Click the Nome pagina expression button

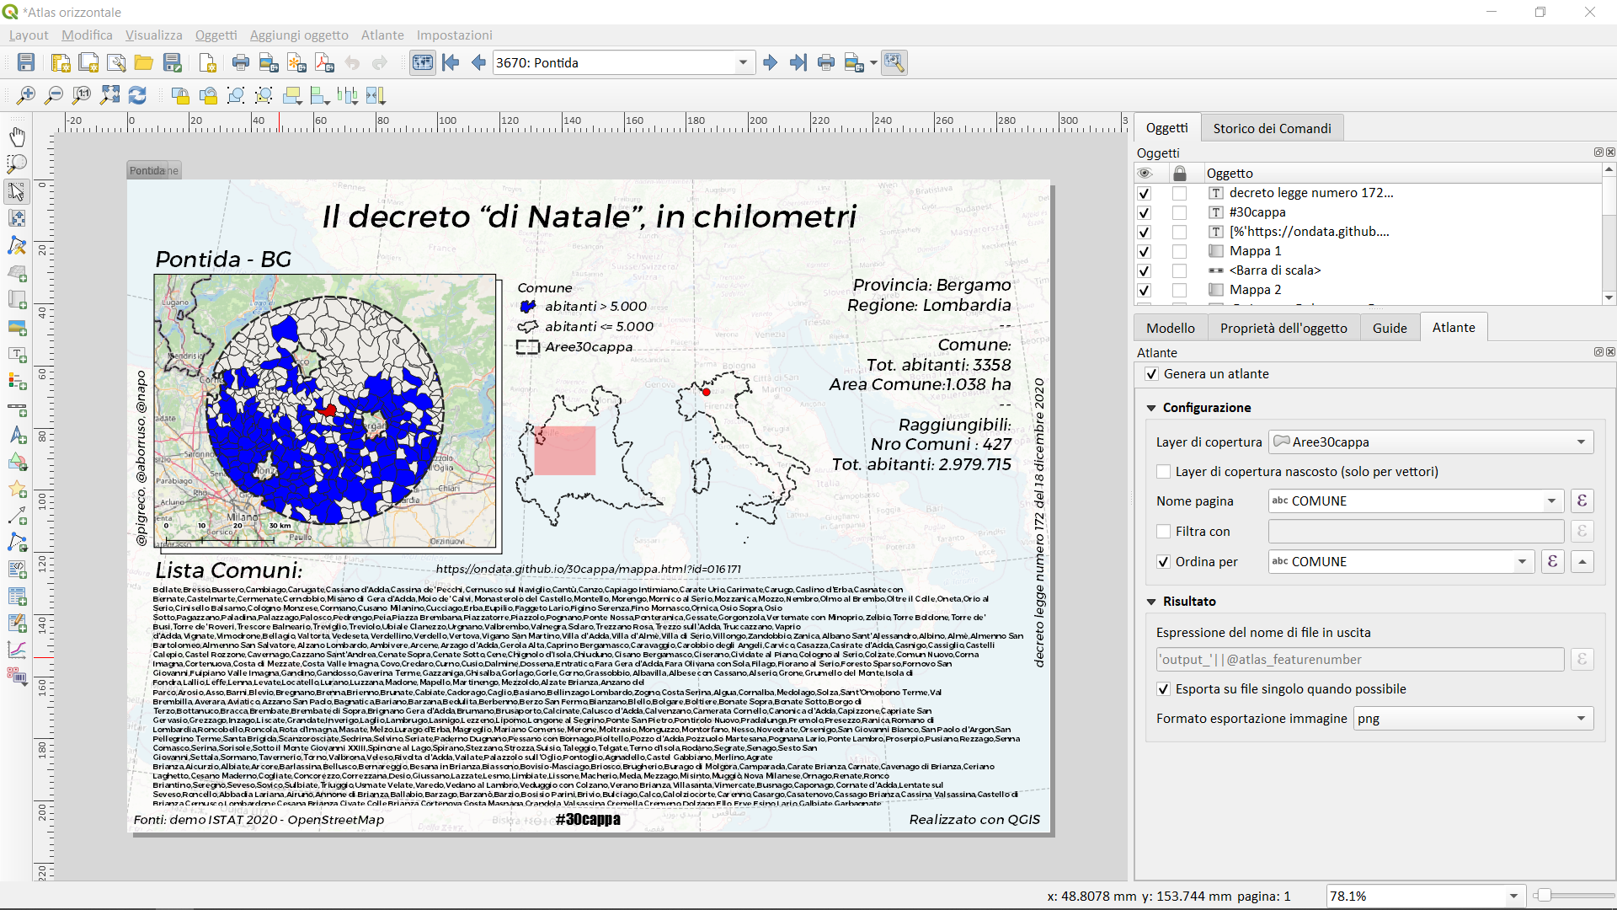click(1582, 501)
